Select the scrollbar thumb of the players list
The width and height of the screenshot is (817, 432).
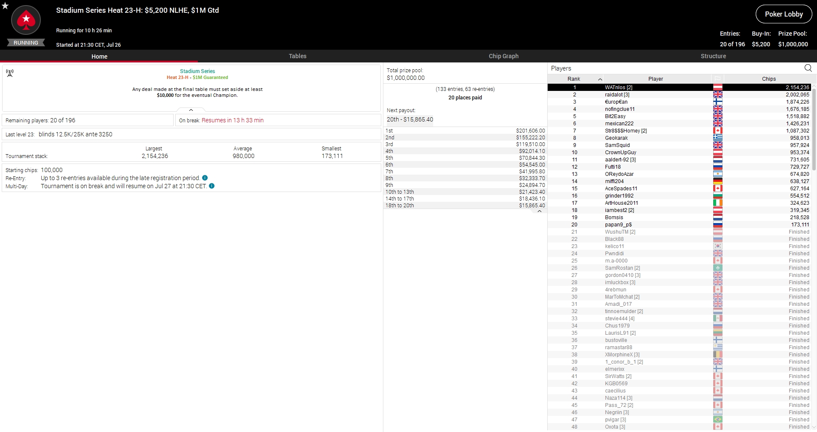(814, 129)
